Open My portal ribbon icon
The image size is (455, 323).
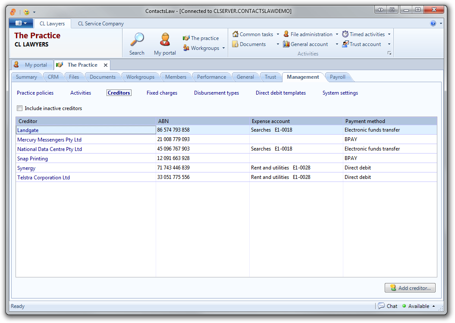click(x=165, y=40)
